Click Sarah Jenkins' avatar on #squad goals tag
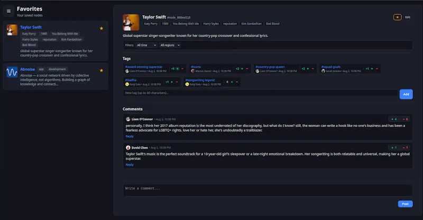Viewport: 423px width, 220px height. click(323, 71)
